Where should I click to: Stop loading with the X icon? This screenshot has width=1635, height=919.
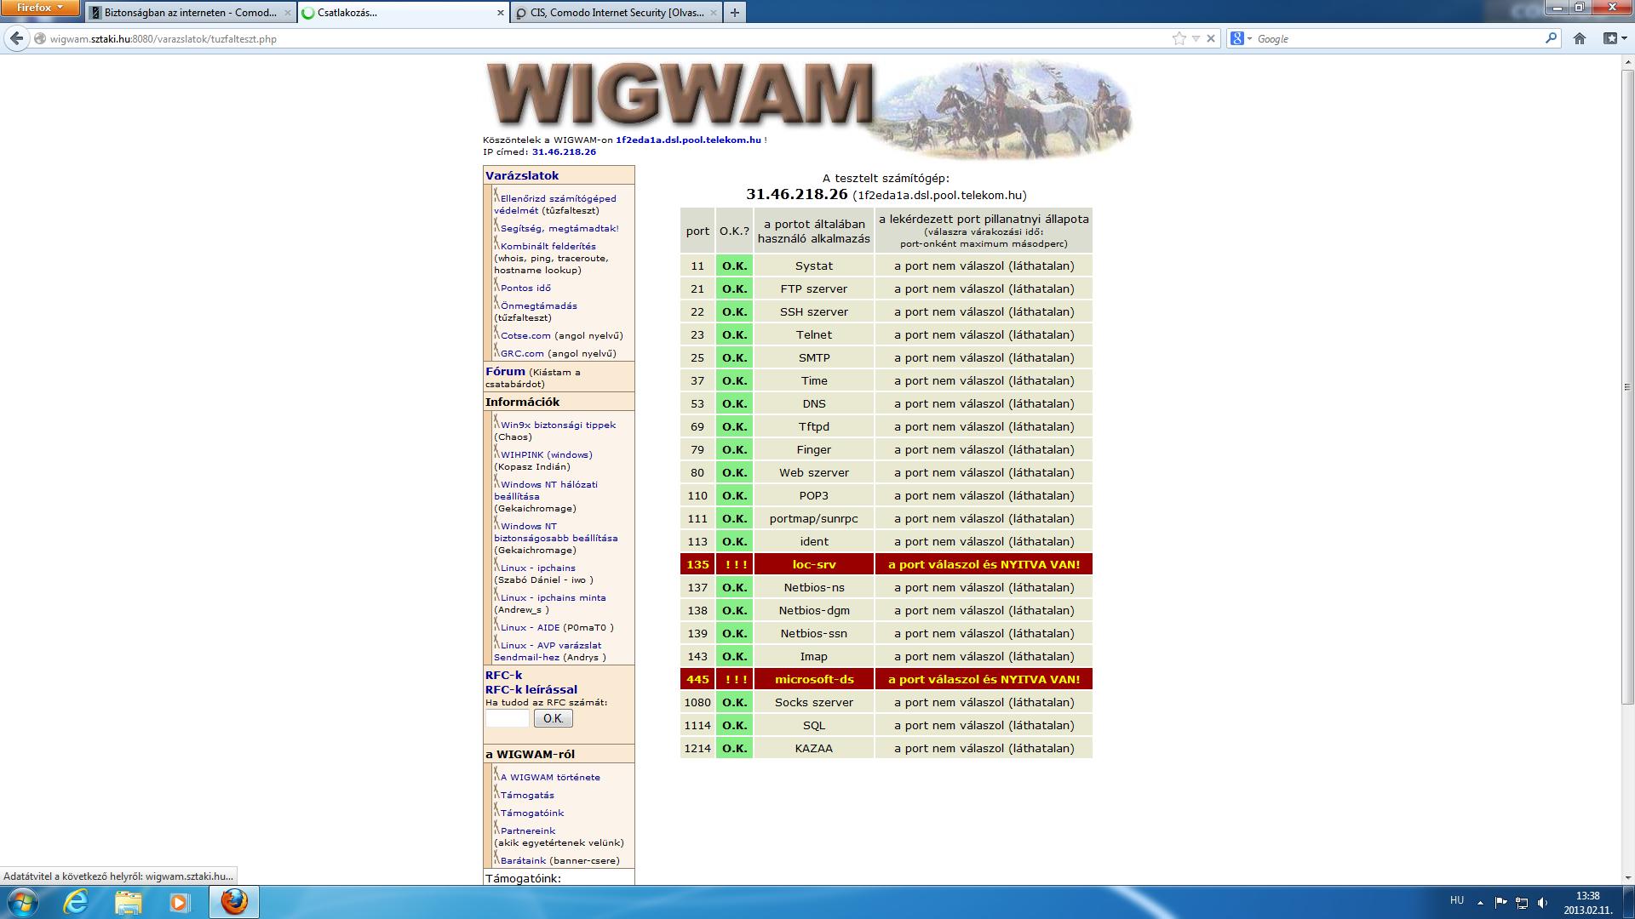(x=1211, y=38)
